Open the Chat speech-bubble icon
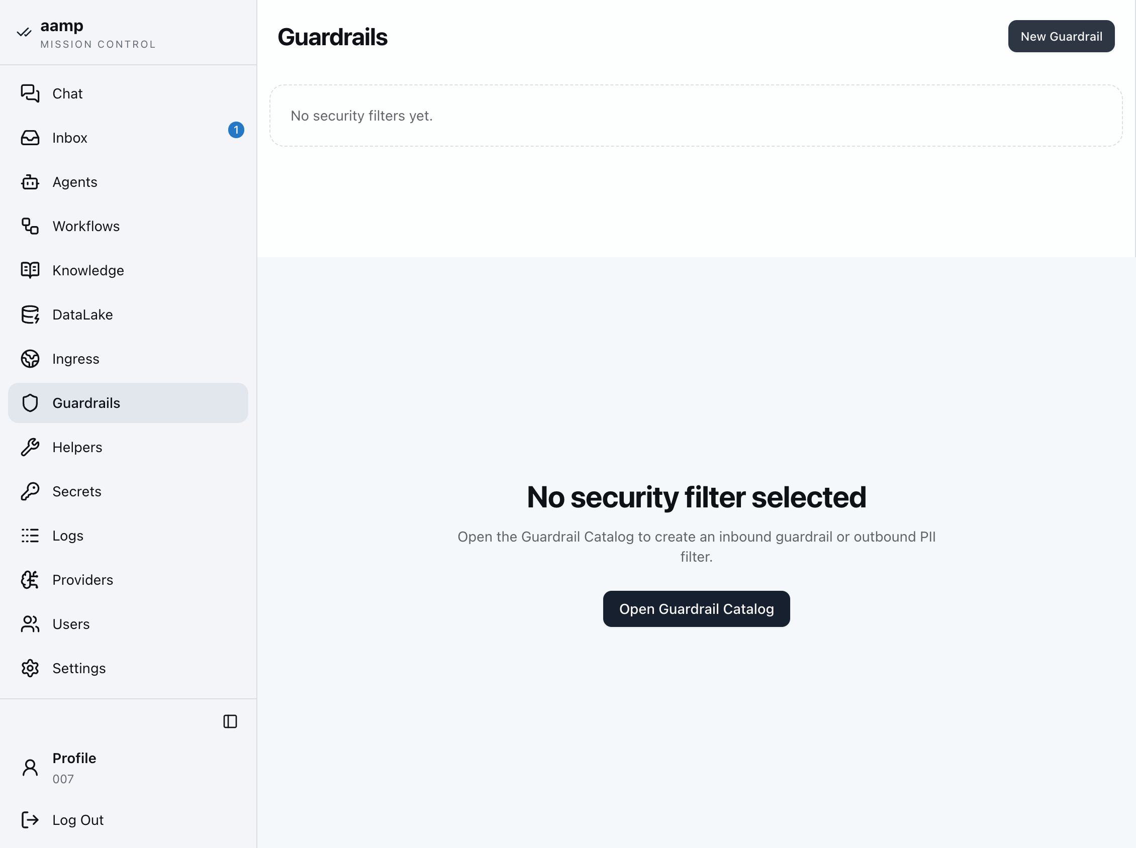The width and height of the screenshot is (1136, 848). (x=30, y=93)
